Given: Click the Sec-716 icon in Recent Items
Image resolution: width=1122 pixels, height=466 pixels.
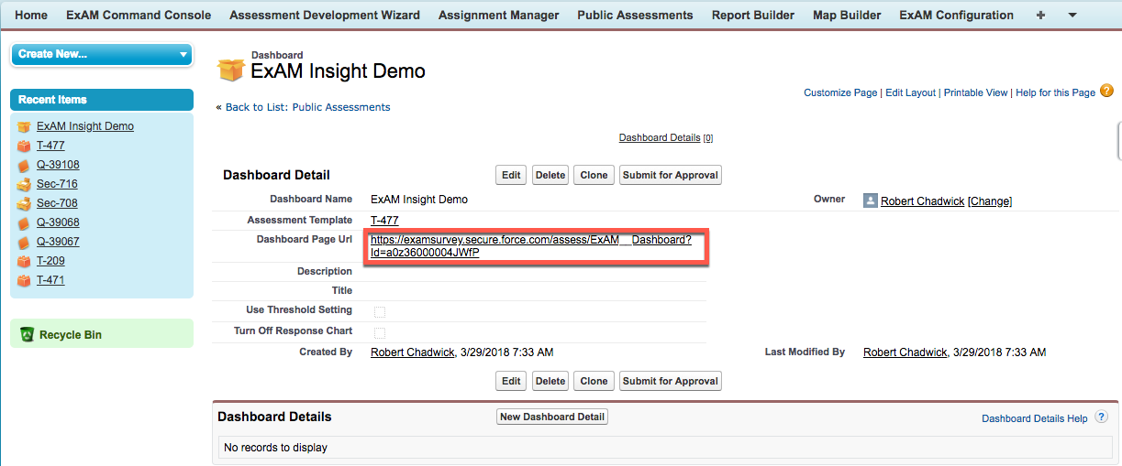Looking at the screenshot, I should point(24,185).
